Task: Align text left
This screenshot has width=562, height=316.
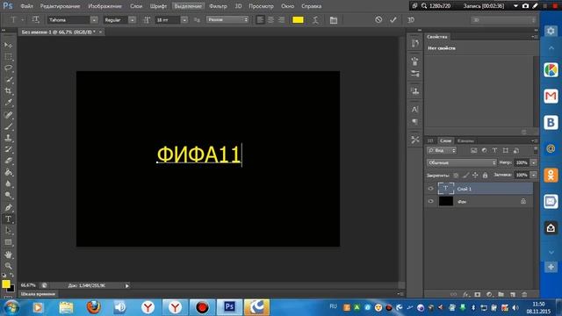Action: tap(260, 19)
